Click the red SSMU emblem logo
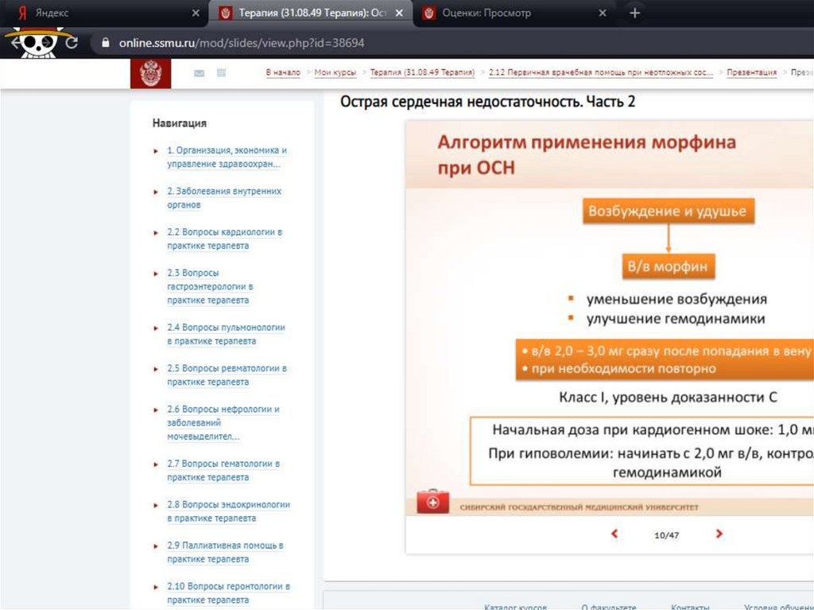 click(x=150, y=73)
